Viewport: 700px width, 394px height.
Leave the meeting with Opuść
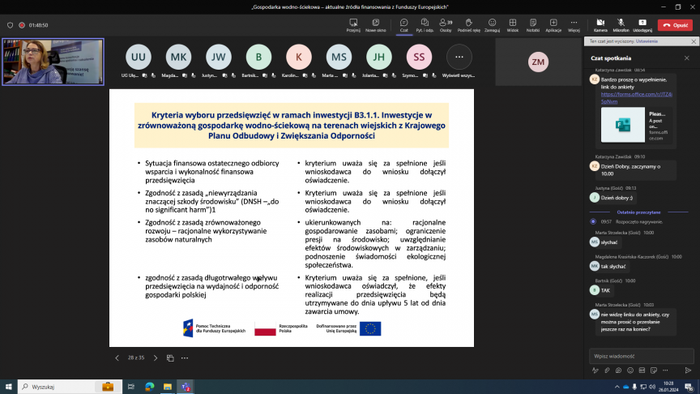tap(675, 25)
